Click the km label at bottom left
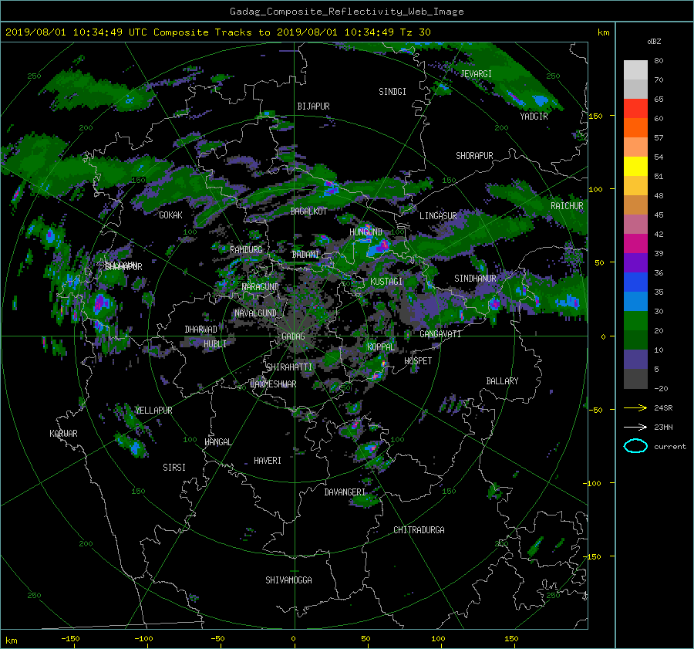The height and width of the screenshot is (649, 694). point(12,641)
